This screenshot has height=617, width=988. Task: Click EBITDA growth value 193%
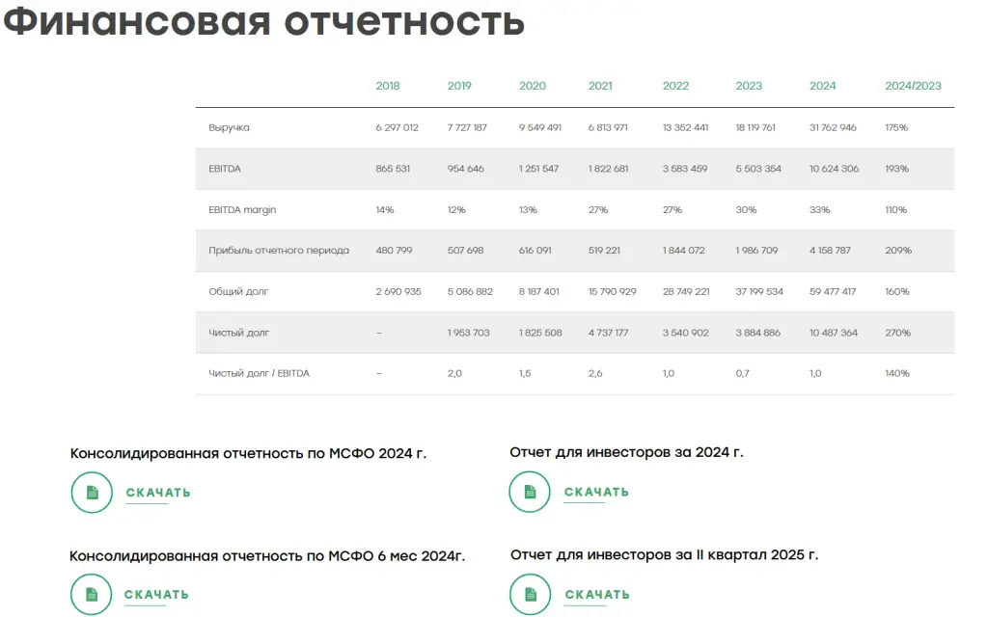click(x=896, y=169)
